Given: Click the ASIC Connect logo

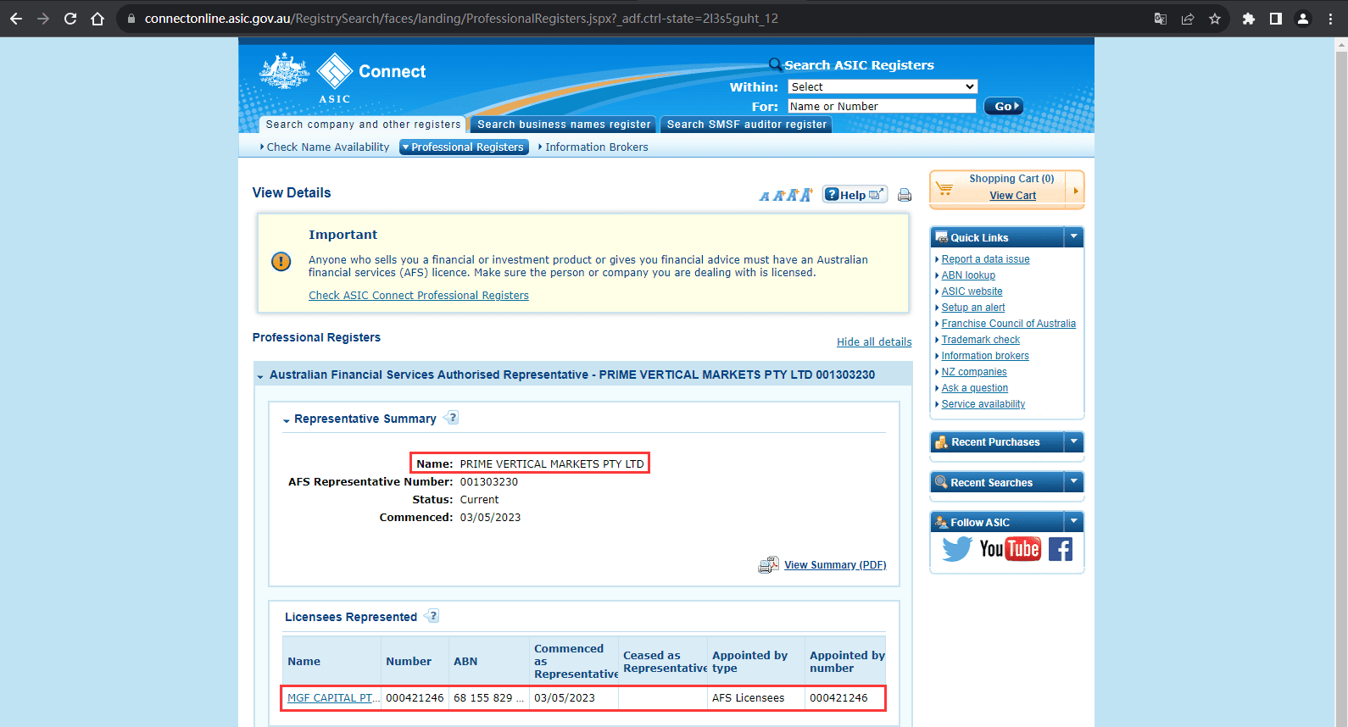Looking at the screenshot, I should coord(343,77).
